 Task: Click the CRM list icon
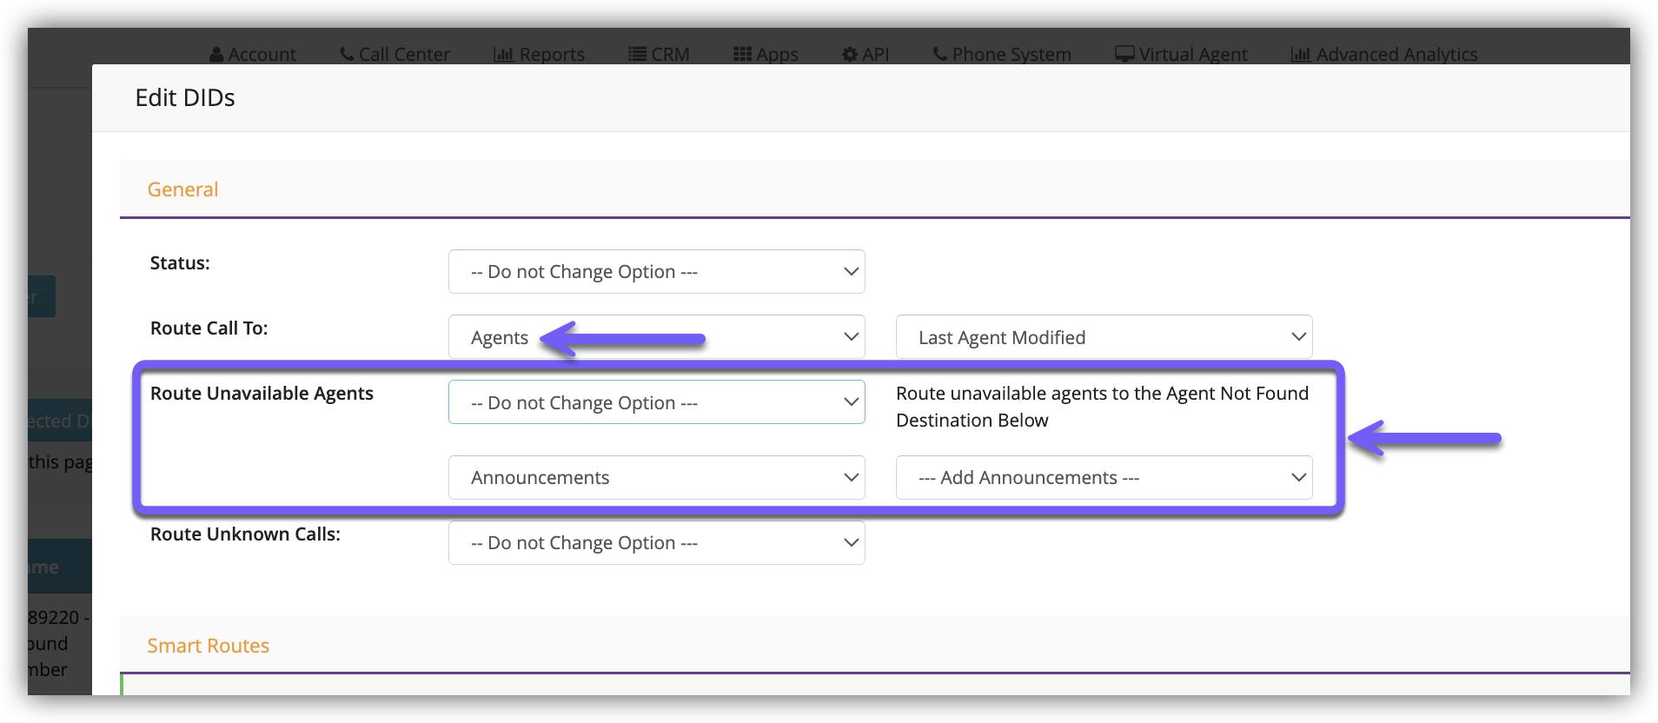[637, 55]
